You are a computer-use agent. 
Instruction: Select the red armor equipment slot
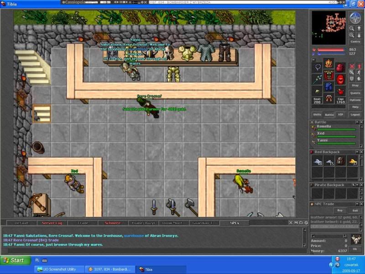328,75
